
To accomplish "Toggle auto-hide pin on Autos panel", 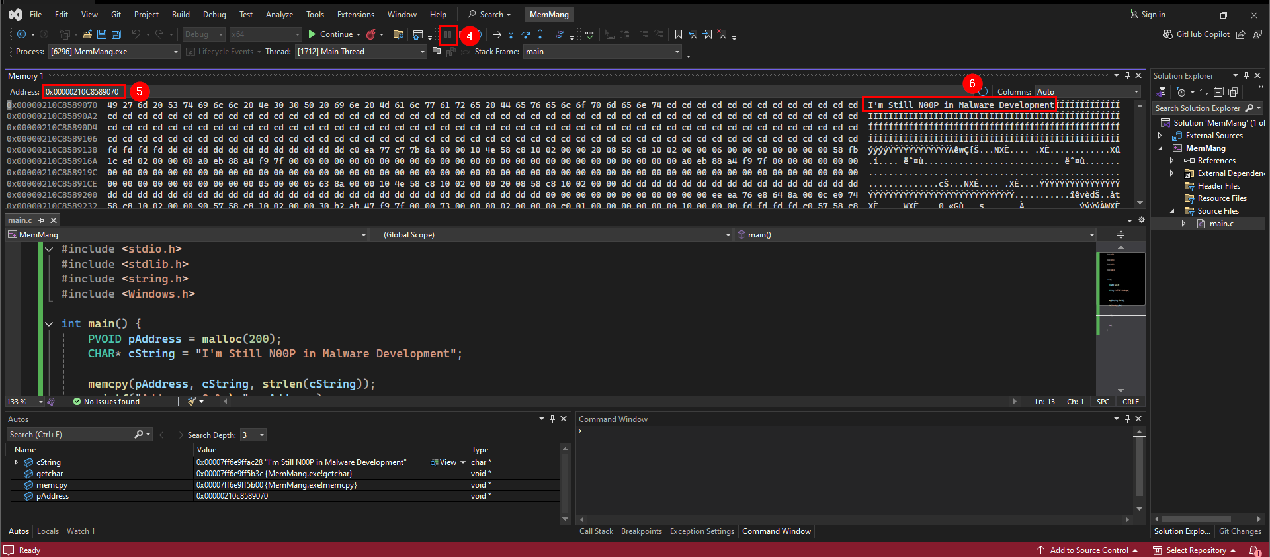I will 552,419.
